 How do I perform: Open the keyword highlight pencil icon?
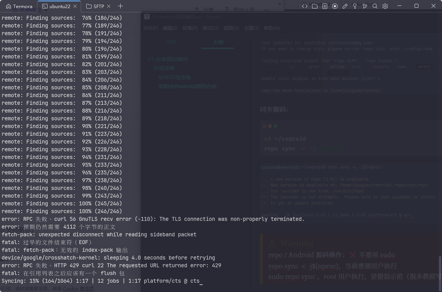pyautogui.click(x=345, y=6)
